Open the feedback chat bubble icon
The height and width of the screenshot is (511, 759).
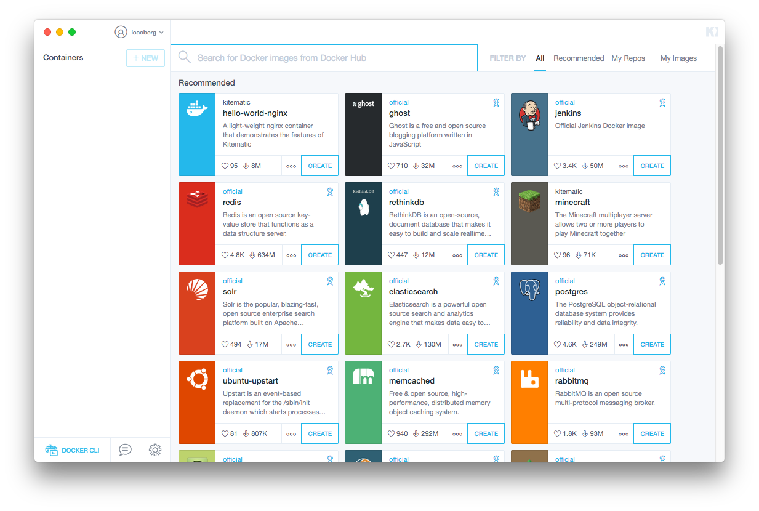(x=125, y=450)
